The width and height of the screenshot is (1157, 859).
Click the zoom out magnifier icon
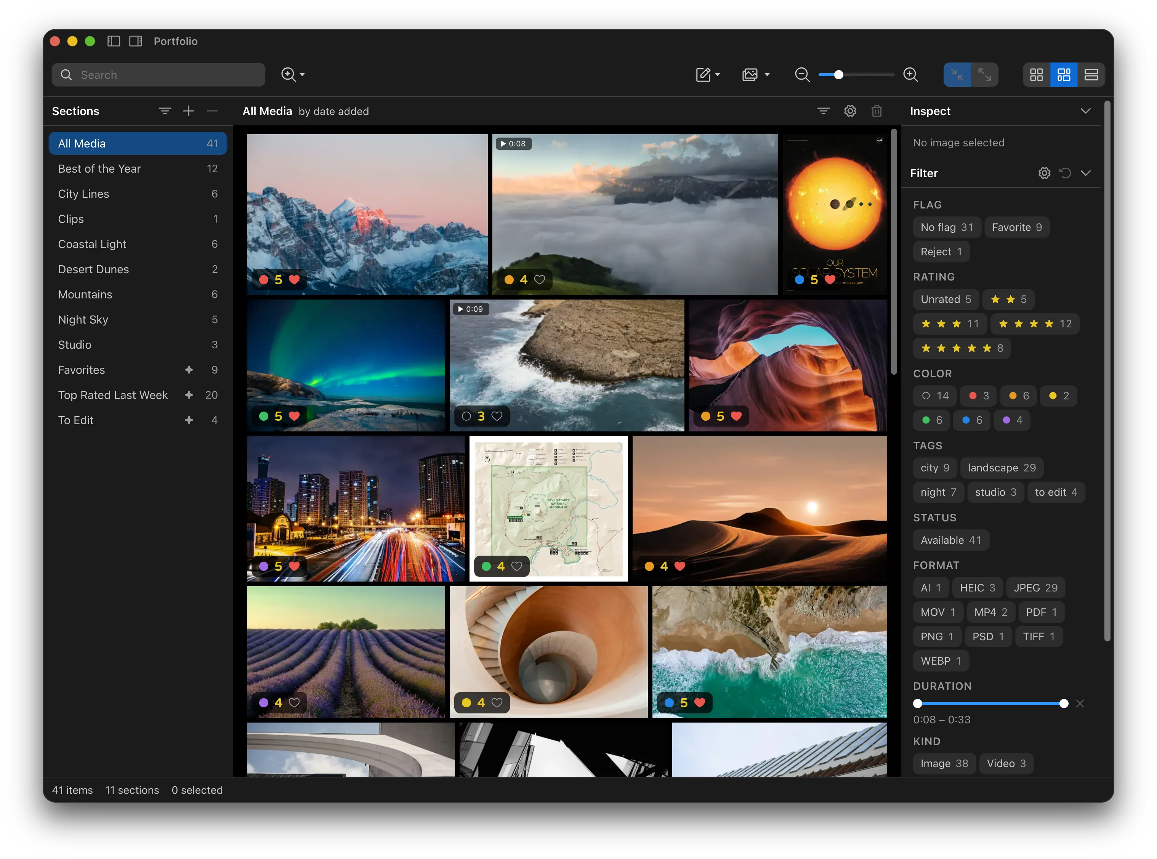pyautogui.click(x=802, y=75)
